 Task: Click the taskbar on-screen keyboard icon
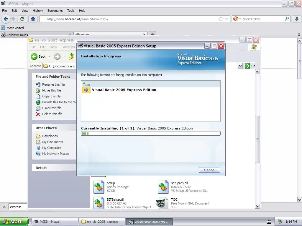(269, 222)
